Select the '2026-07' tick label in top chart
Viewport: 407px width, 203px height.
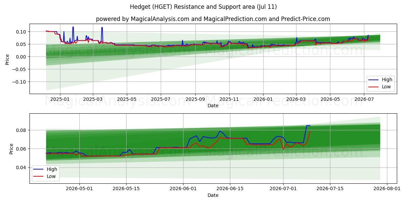[x=364, y=99]
